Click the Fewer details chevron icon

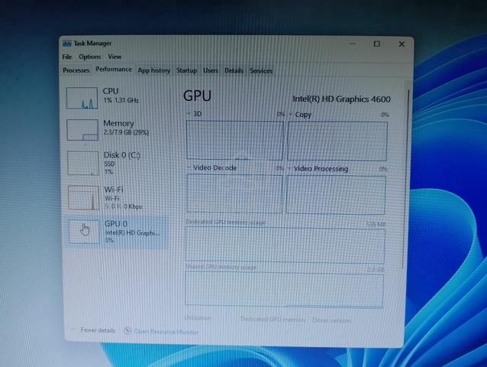73,330
